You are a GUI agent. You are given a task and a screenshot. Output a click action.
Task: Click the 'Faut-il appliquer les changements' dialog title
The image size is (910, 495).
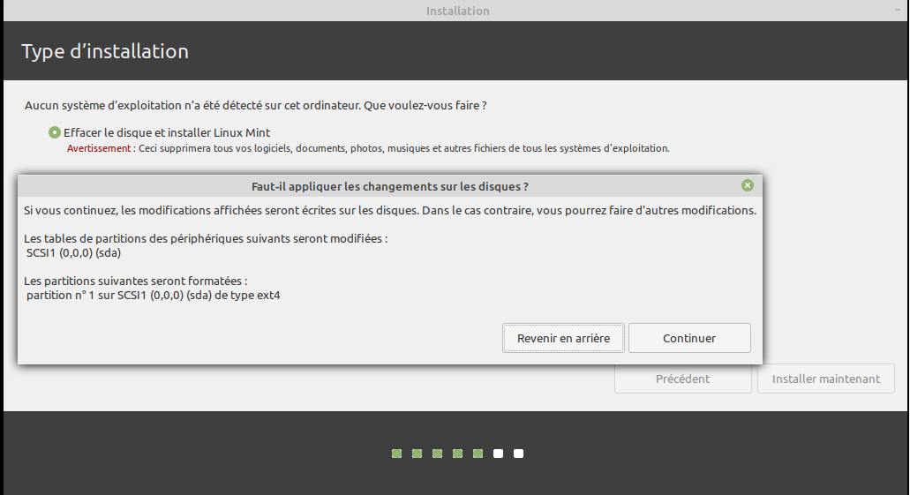[390, 186]
